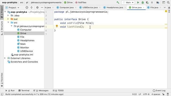
Task: Hide the Project panel with minus icon
Action: tap(42, 7)
